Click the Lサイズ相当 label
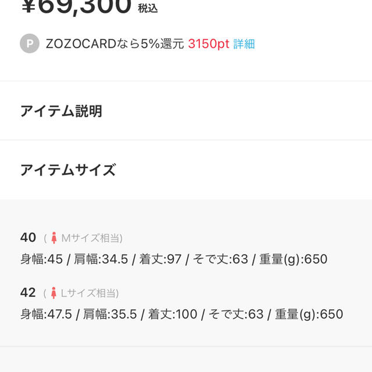Image resolution: width=372 pixels, height=372 pixels. coord(88,293)
